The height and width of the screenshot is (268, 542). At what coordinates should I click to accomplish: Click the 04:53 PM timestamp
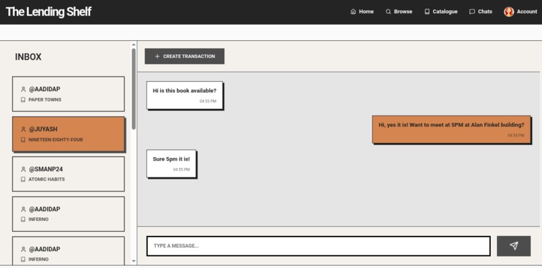(208, 101)
